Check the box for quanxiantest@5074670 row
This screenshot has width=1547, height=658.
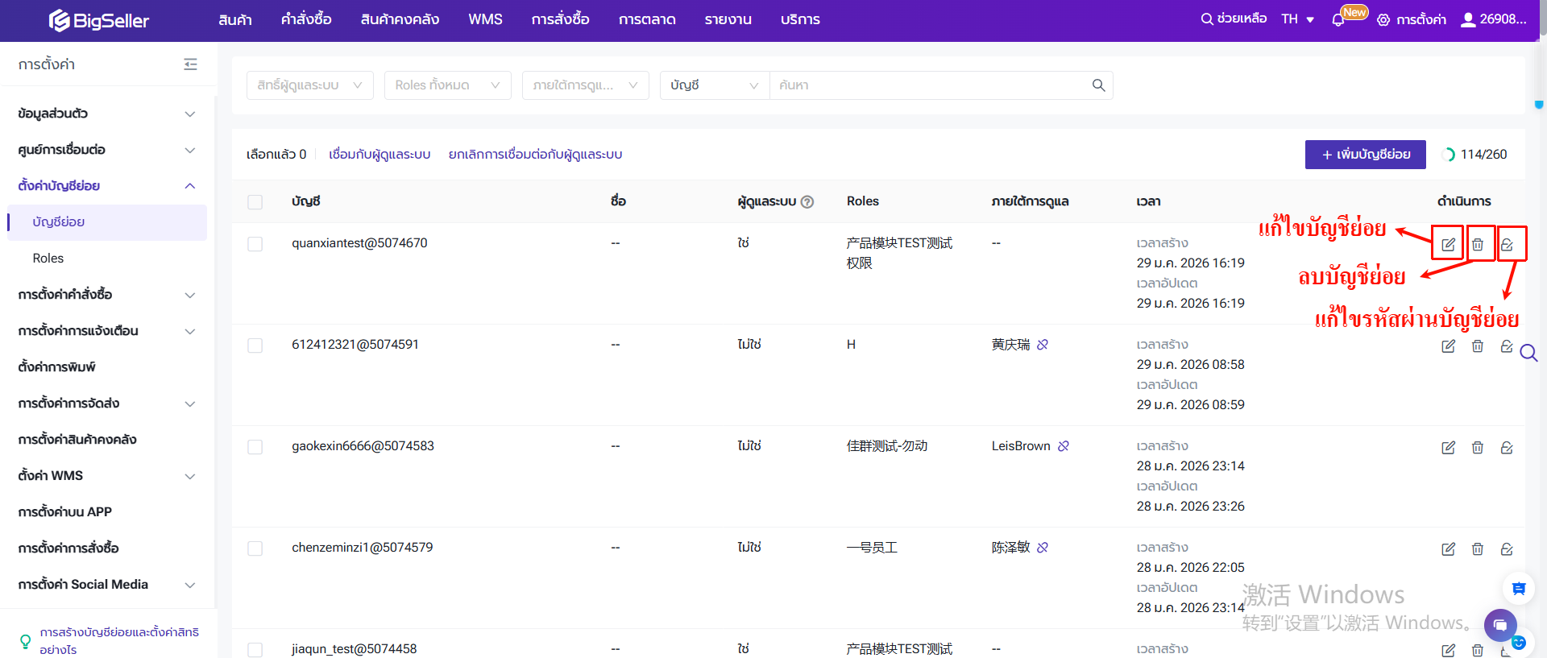[255, 244]
